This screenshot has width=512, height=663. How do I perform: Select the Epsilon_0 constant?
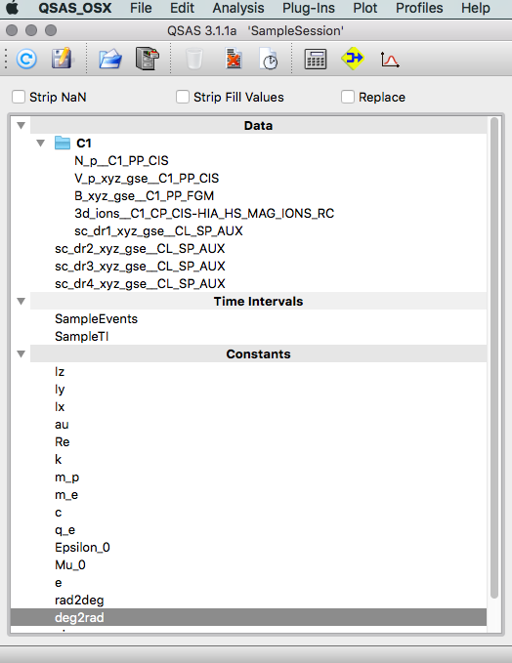[x=82, y=548]
